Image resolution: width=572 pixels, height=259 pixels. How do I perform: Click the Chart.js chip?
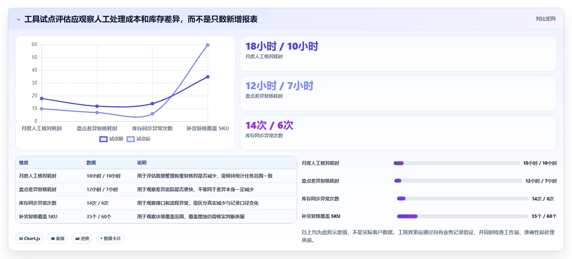click(x=30, y=238)
